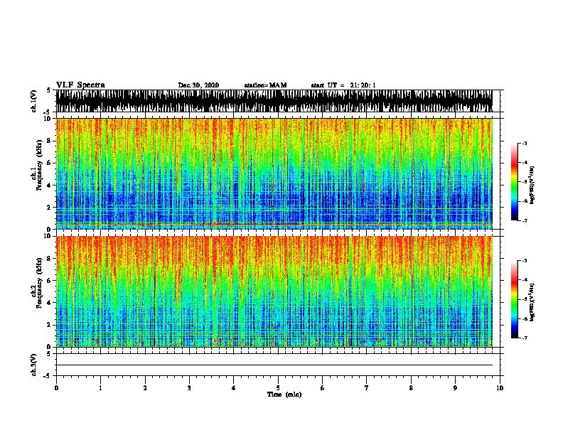Image resolution: width=563 pixels, height=435 pixels.
Task: Click the "station=MAM" header label
Action: click(x=265, y=85)
